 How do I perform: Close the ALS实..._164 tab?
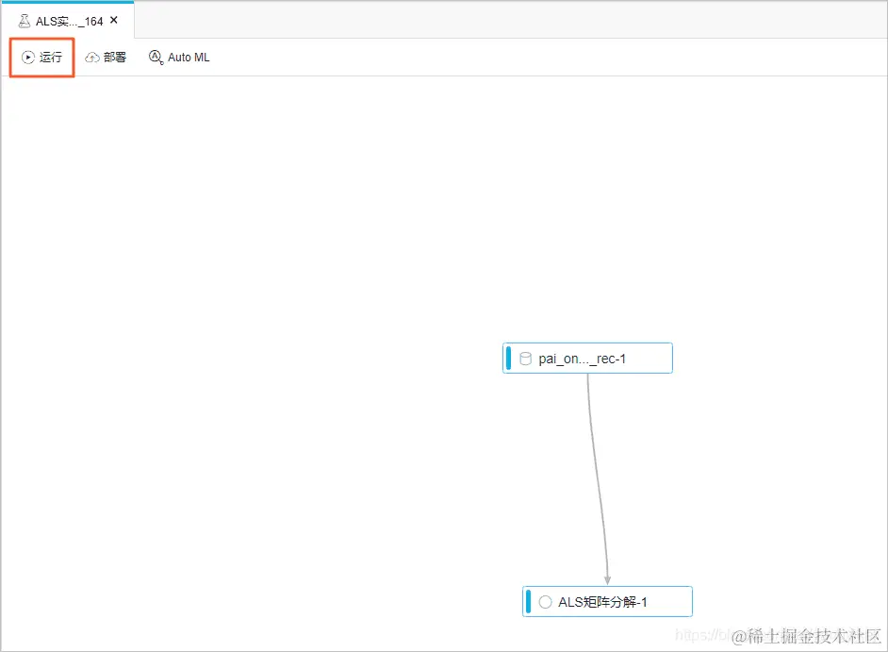(x=114, y=21)
